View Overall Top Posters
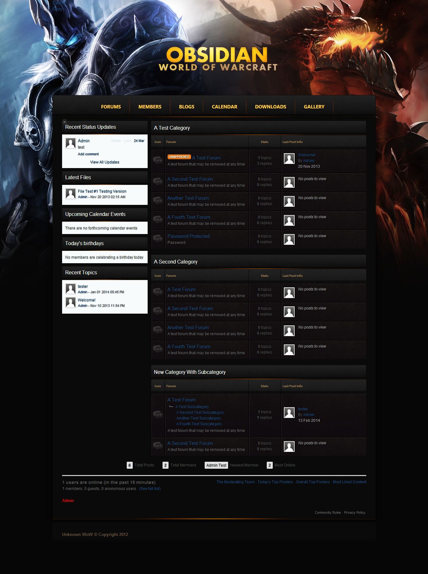This screenshot has height=574, width=428. click(313, 482)
